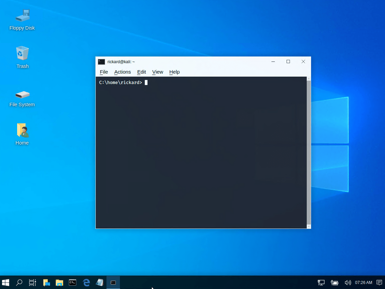385x289 pixels.
Task: Open the Home folder on the desktop
Action: click(x=22, y=131)
